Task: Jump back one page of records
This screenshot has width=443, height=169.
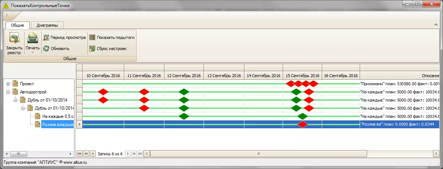Action: [86, 153]
